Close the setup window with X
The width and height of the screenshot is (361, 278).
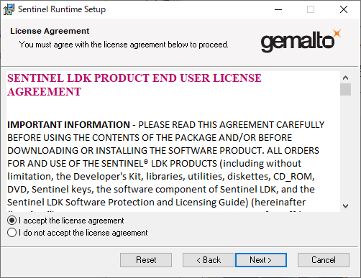344,9
